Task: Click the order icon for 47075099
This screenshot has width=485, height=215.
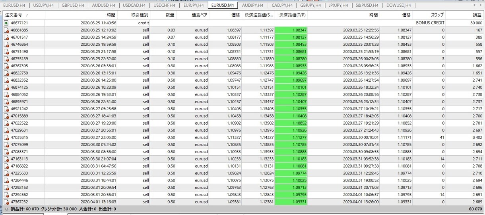Action: tap(6, 145)
